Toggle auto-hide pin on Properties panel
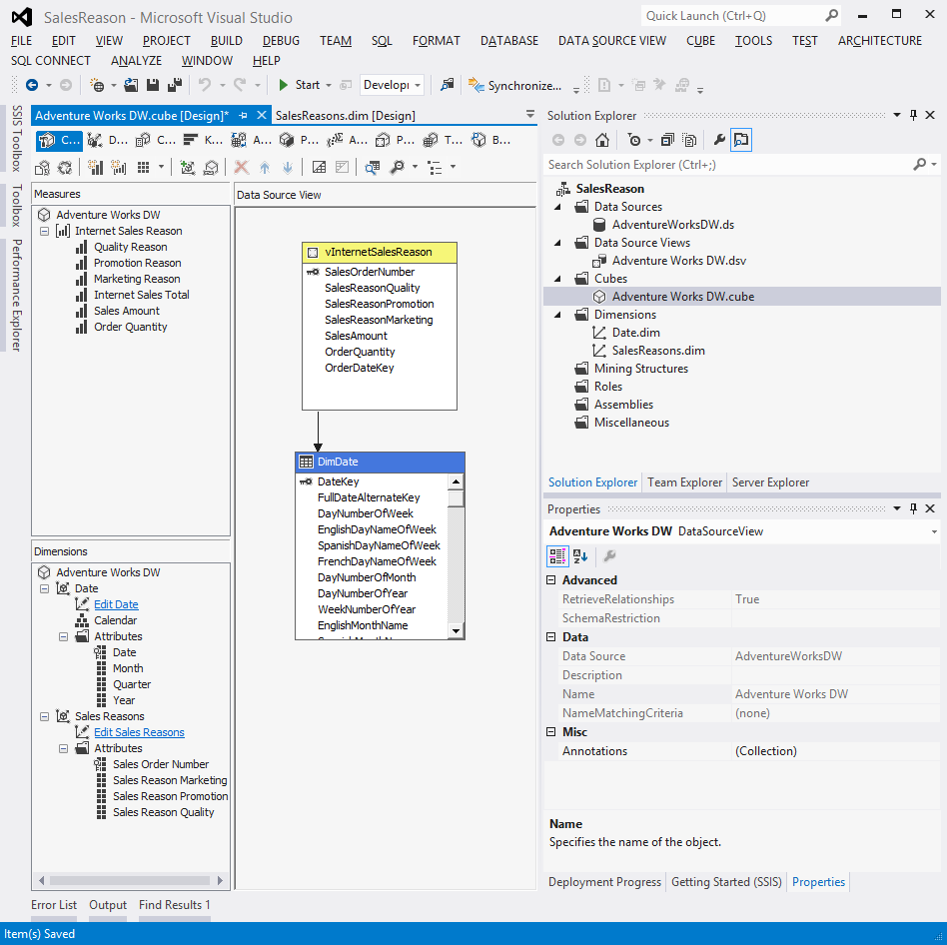 point(913,508)
